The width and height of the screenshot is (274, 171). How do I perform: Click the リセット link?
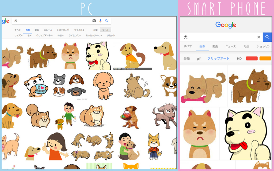(x=111, y=35)
